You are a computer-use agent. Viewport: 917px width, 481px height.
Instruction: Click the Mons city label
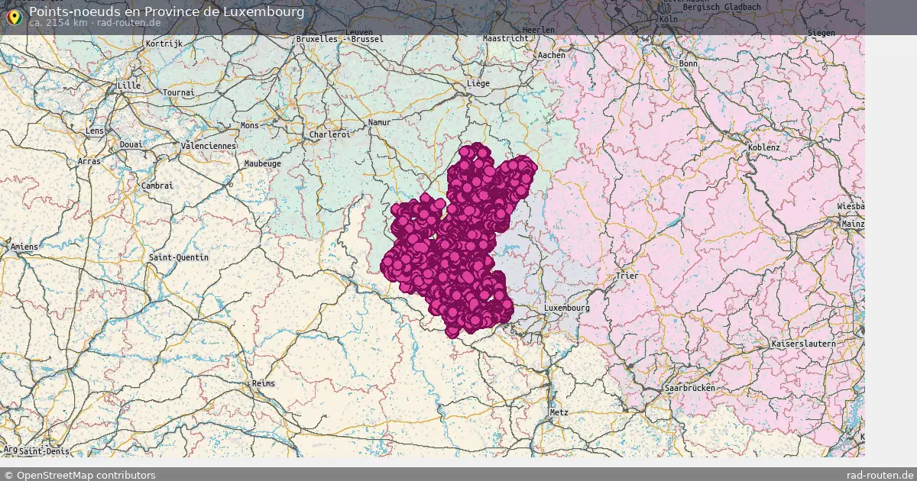point(249,125)
